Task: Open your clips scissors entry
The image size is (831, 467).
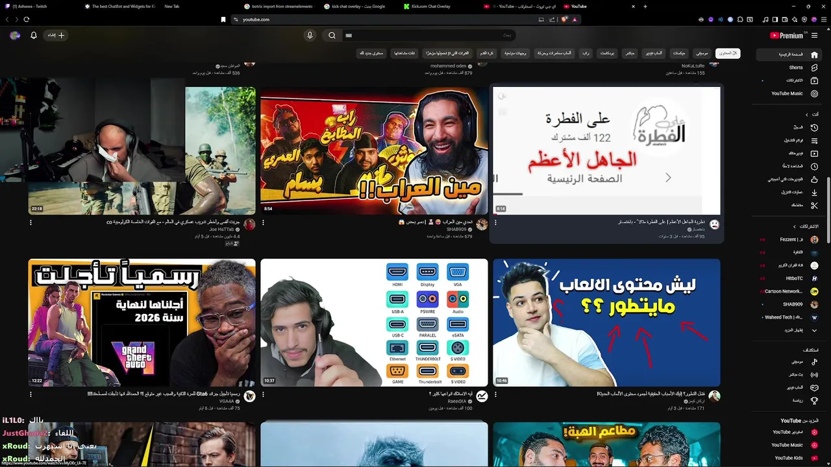Action: [x=814, y=206]
